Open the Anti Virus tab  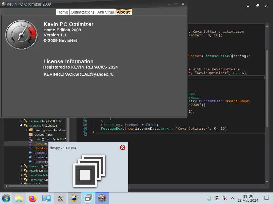pyautogui.click(x=106, y=12)
